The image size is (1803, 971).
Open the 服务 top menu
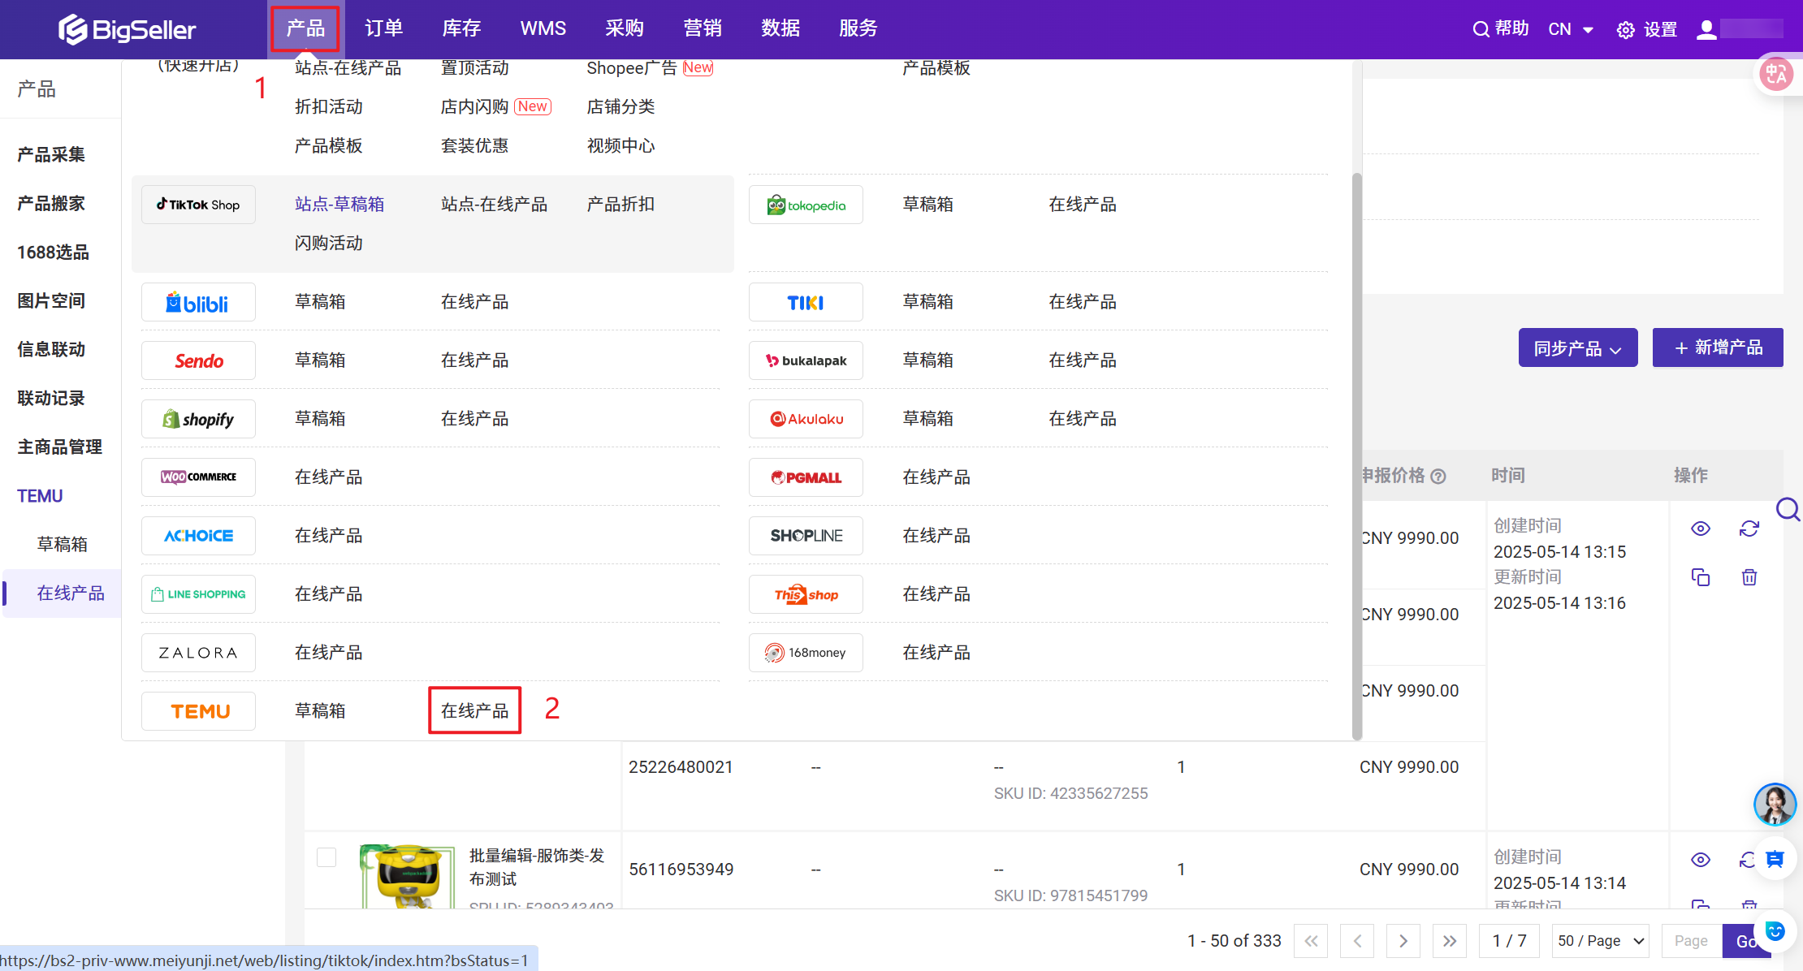(x=858, y=28)
